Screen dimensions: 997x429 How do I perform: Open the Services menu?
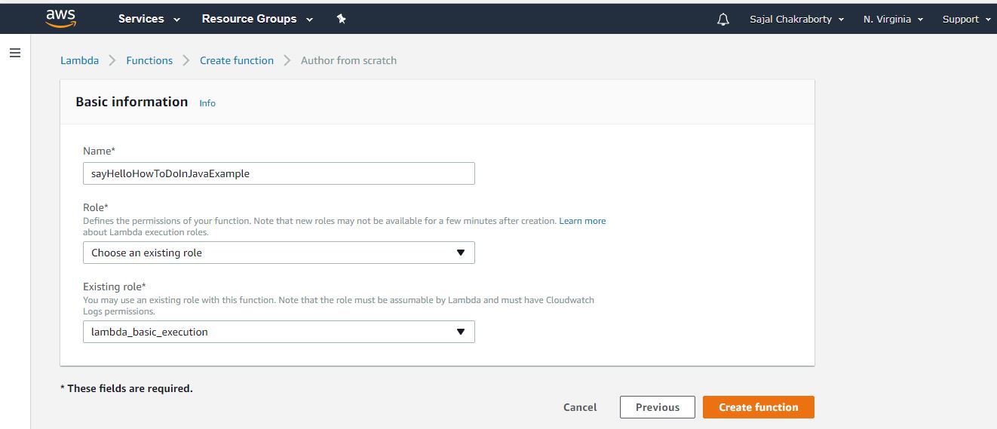click(149, 19)
